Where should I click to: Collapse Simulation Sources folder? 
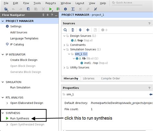(64, 50)
